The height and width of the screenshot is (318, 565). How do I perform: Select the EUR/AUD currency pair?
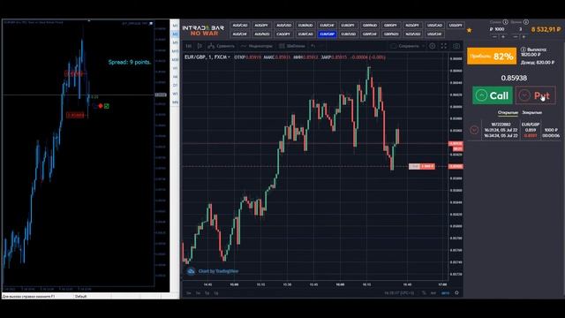click(305, 26)
